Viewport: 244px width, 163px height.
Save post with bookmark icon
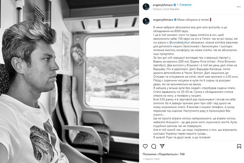coord(239,146)
